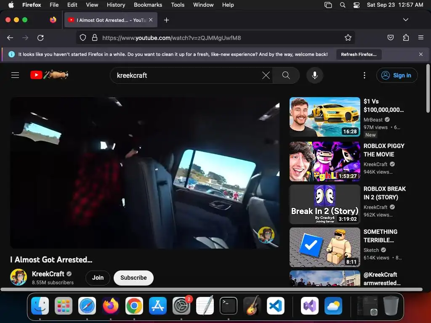Open Visual Studio Code from Dock
The width and height of the screenshot is (431, 323).
pyautogui.click(x=276, y=306)
